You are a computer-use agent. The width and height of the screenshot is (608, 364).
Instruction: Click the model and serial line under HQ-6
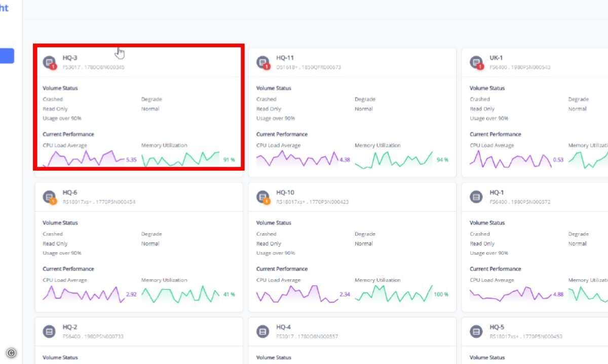(99, 202)
